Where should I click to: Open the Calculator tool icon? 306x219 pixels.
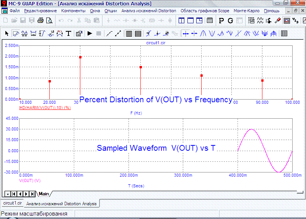pyautogui.click(x=210, y=21)
